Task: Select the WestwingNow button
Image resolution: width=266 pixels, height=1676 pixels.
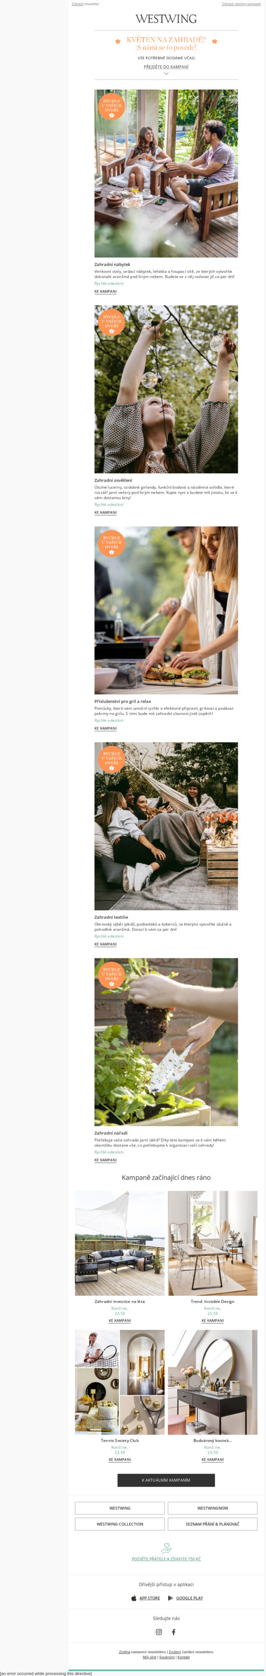Action: coord(213,1508)
